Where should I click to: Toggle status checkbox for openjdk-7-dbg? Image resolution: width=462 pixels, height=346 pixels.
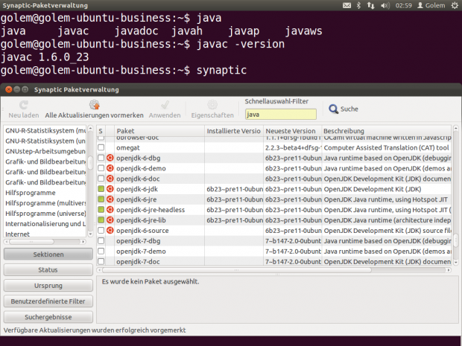[101, 240]
